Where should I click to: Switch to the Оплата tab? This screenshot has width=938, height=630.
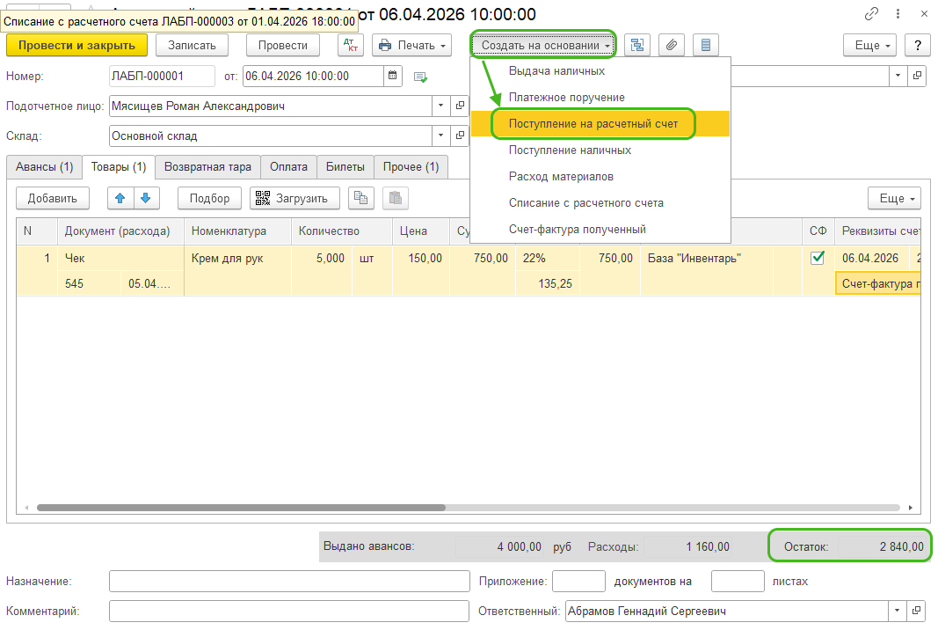(288, 166)
